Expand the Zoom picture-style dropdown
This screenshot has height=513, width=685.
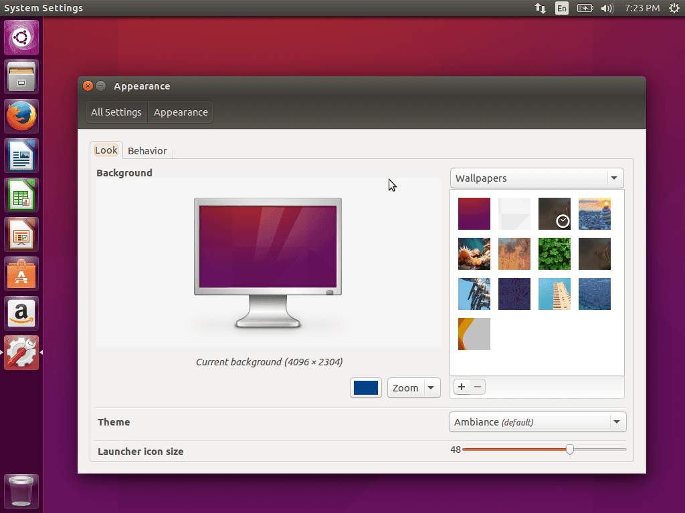click(413, 387)
